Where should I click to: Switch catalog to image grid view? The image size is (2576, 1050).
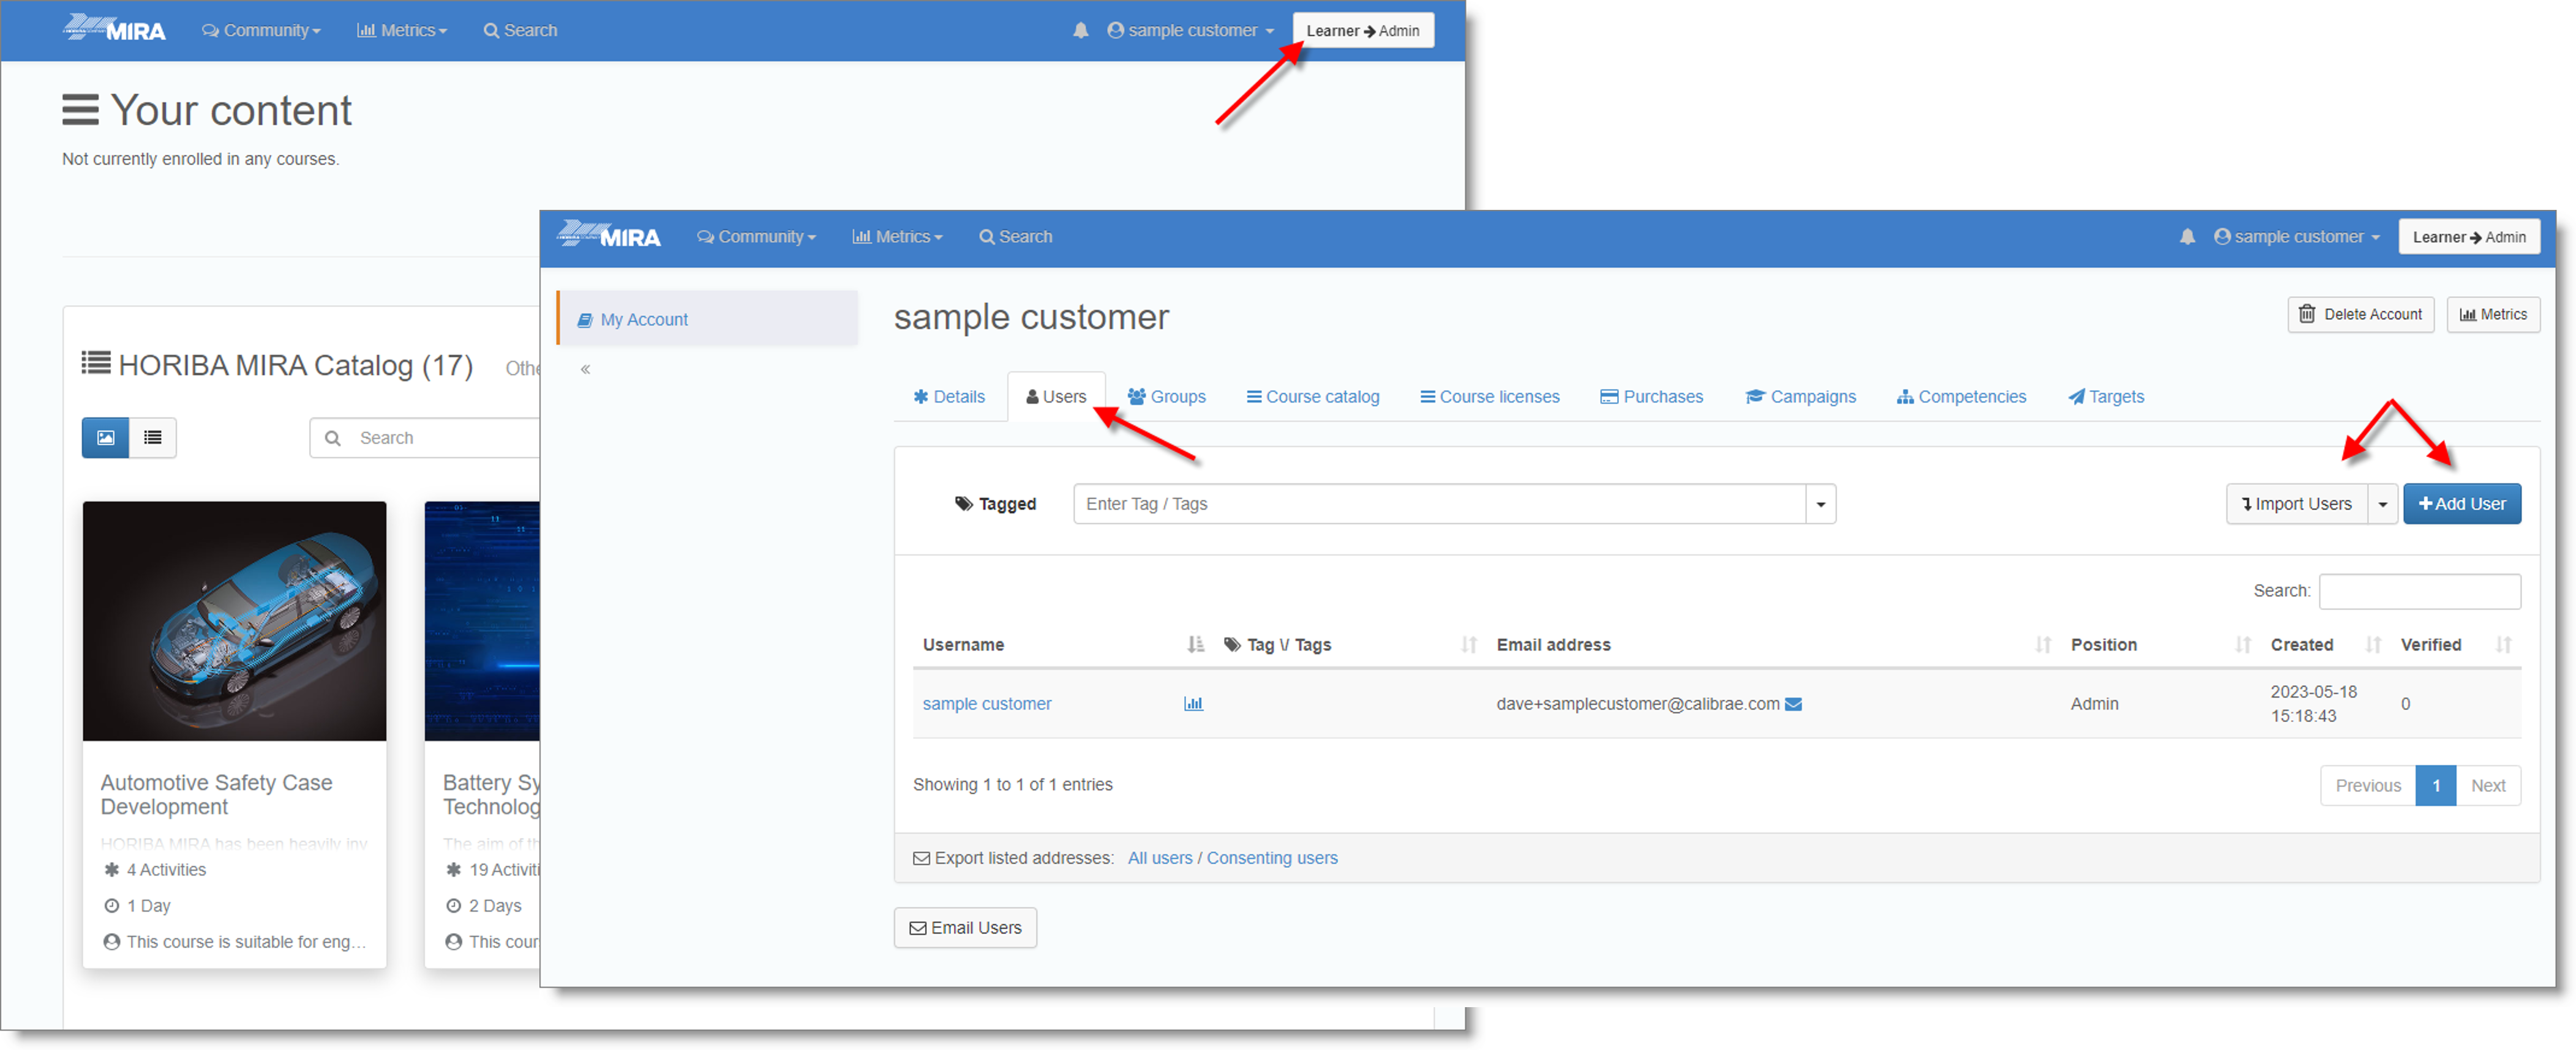pyautogui.click(x=105, y=437)
